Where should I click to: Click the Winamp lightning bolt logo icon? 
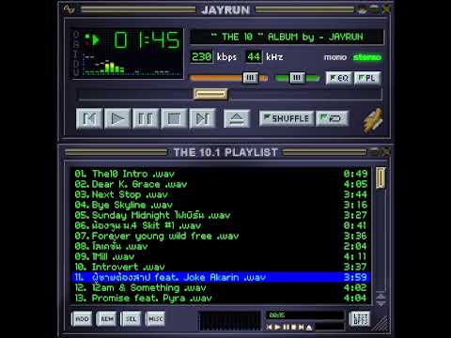(373, 120)
